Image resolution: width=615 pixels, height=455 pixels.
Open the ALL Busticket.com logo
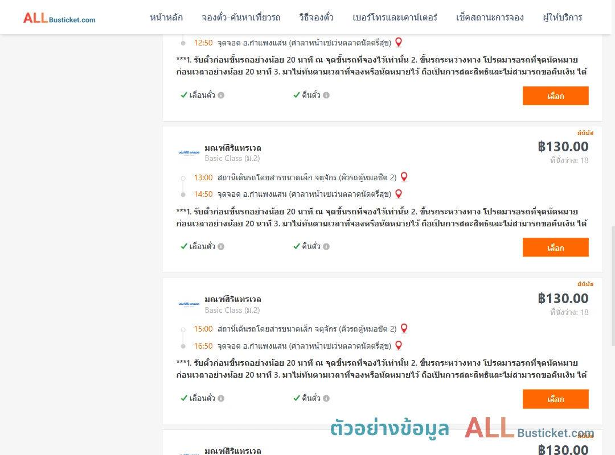click(x=59, y=18)
